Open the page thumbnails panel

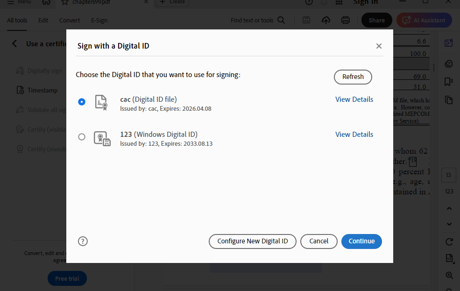(x=449, y=100)
